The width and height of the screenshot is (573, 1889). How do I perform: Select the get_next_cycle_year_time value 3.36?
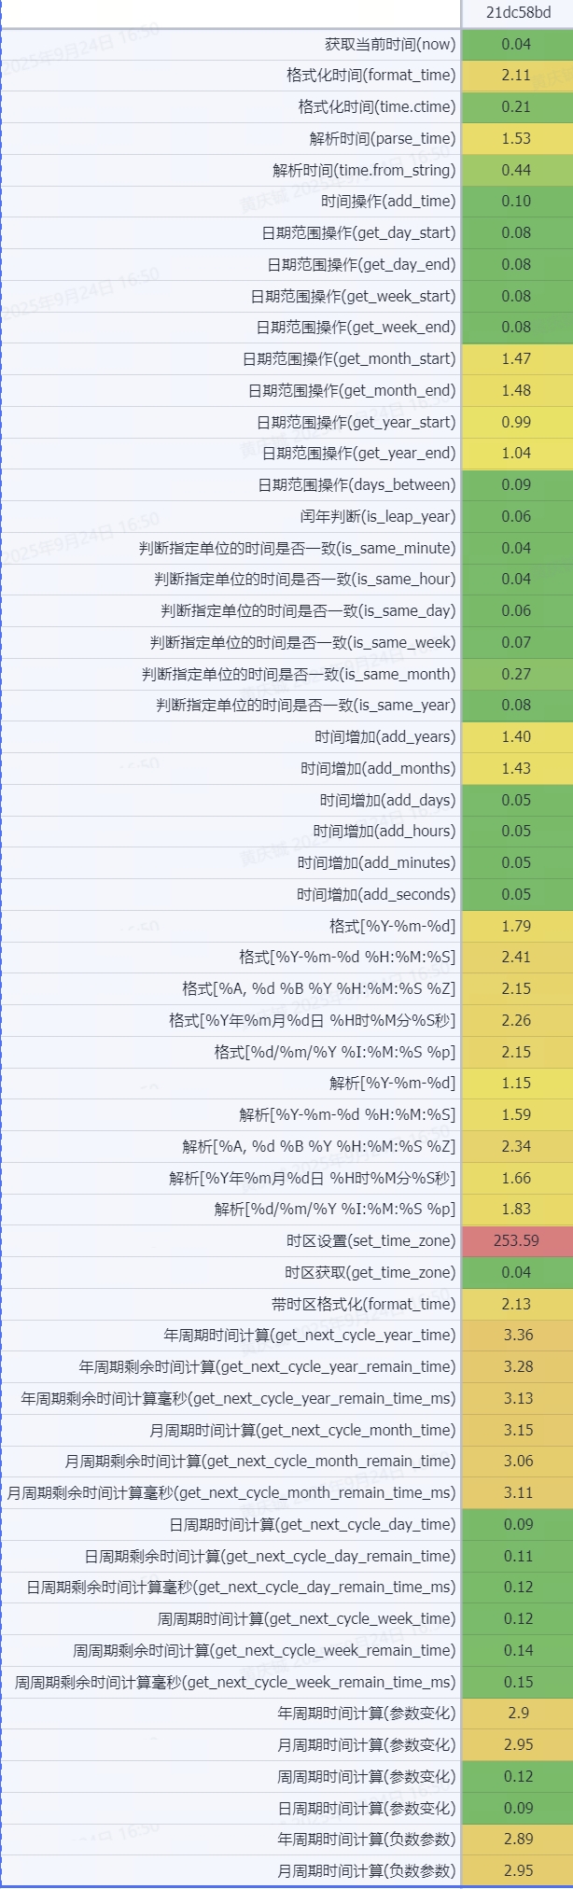[518, 1335]
